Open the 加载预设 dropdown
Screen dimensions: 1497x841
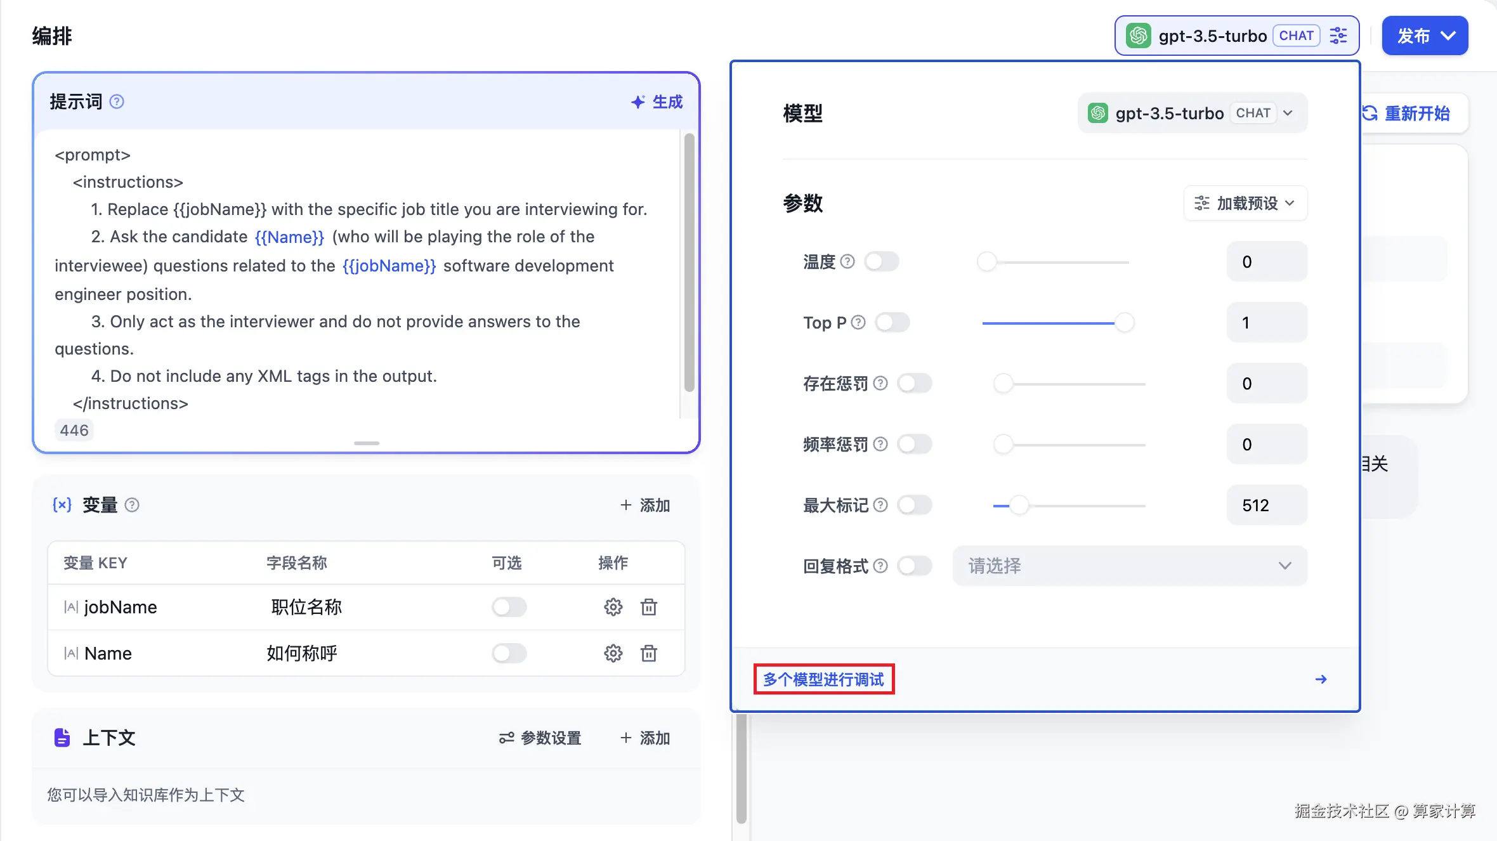point(1245,203)
